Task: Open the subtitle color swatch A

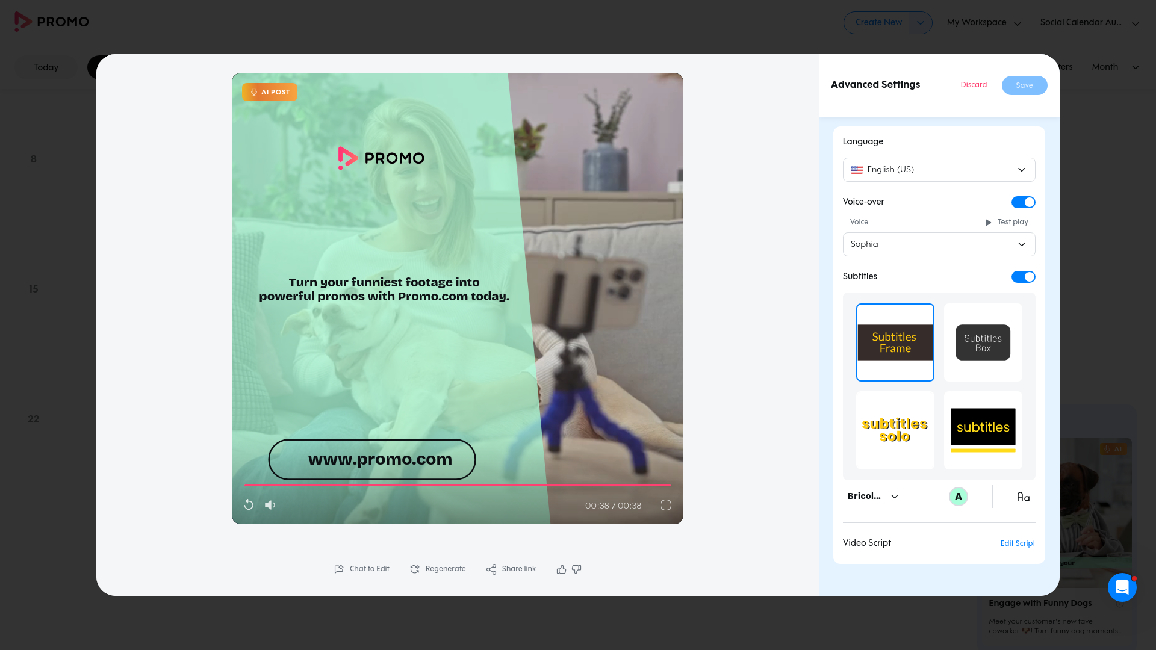Action: pos(959,497)
